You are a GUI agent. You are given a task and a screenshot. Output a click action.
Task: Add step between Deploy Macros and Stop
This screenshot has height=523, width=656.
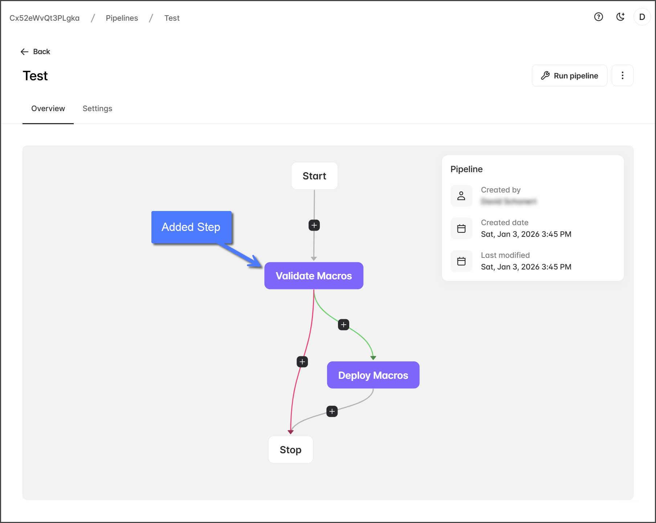point(332,411)
